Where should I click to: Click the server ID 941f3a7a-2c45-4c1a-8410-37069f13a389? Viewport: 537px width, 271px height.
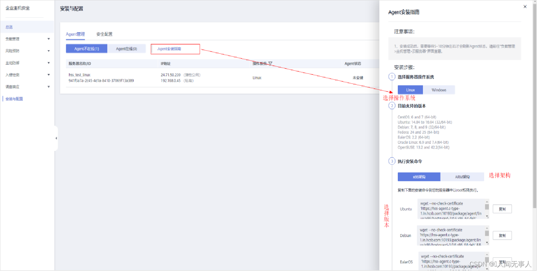[x=101, y=81]
